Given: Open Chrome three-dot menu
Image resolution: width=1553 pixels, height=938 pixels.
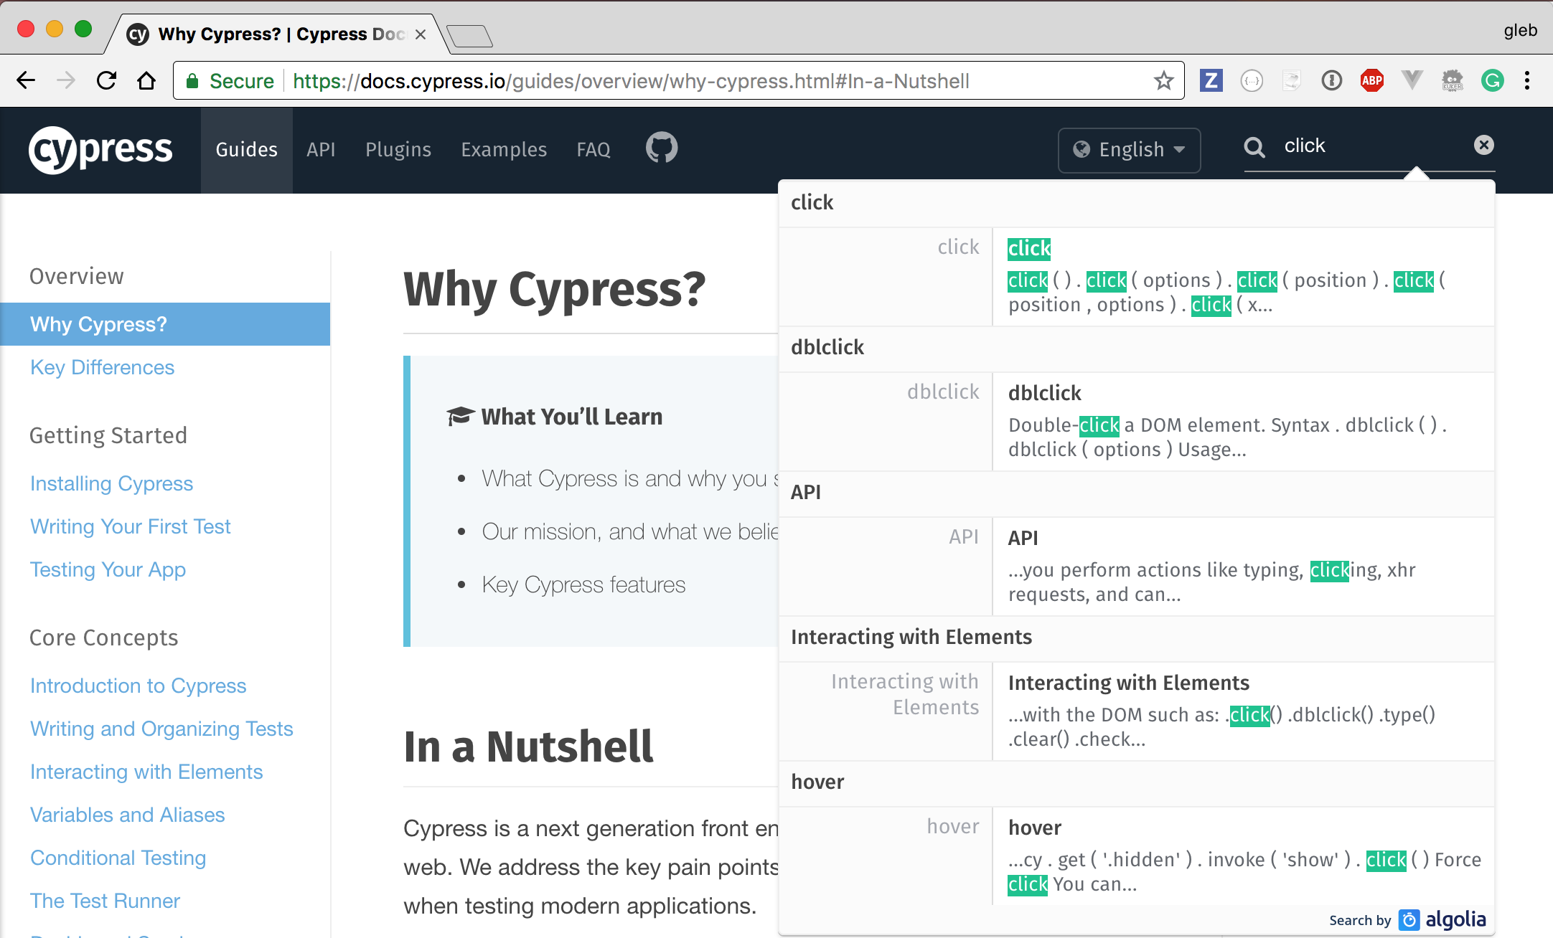Looking at the screenshot, I should [1527, 80].
